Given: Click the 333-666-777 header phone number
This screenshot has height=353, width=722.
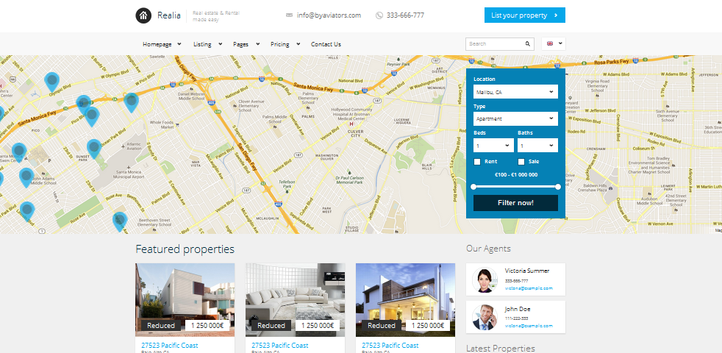Looking at the screenshot, I should 405,15.
